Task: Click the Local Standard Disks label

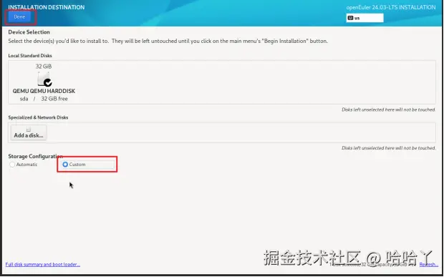Action: point(30,56)
